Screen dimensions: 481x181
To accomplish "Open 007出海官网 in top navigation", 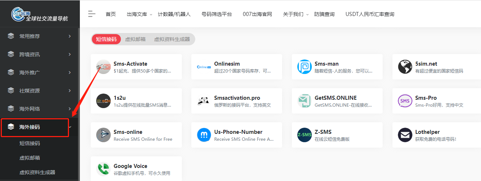I will click(x=257, y=15).
